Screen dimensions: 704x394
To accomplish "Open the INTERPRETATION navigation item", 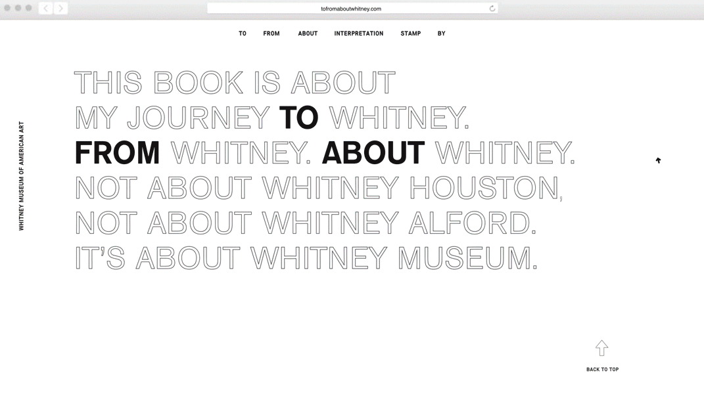I will [359, 33].
